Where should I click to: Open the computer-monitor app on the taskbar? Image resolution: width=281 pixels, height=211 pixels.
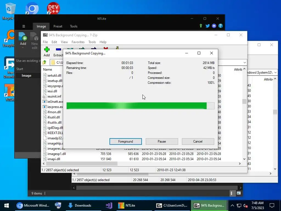pos(58,206)
